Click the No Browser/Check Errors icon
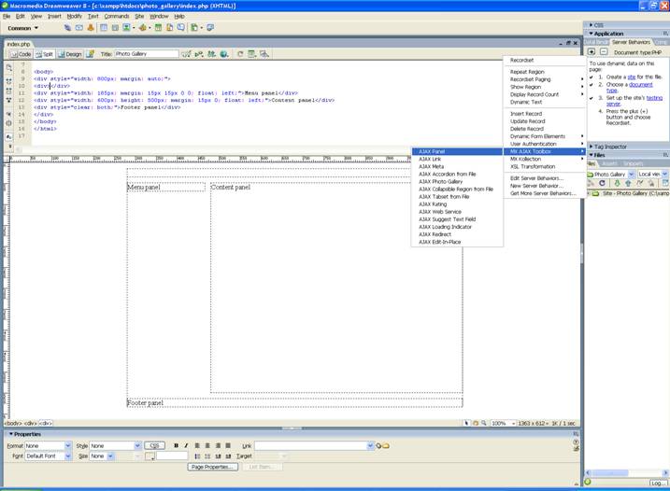Image resolution: width=670 pixels, height=491 pixels. click(186, 54)
